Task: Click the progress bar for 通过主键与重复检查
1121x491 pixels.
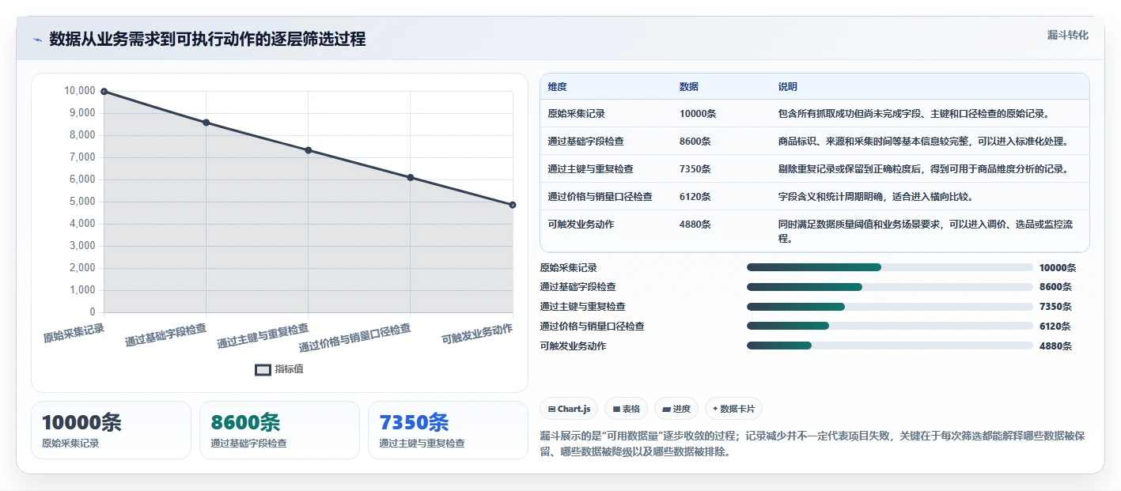Action: [x=889, y=306]
